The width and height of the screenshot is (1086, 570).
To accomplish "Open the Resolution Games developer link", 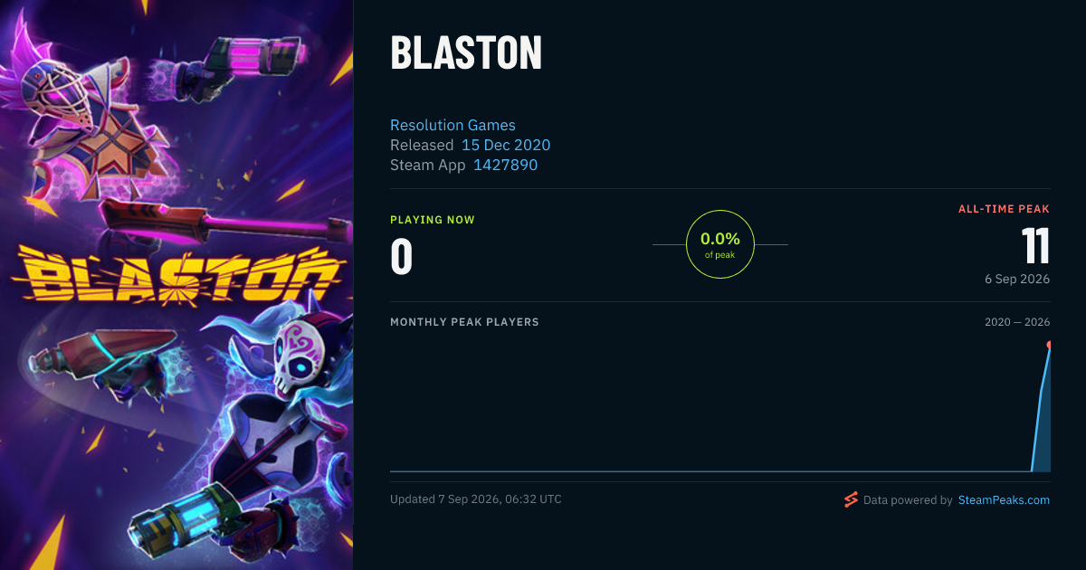I will [x=452, y=125].
